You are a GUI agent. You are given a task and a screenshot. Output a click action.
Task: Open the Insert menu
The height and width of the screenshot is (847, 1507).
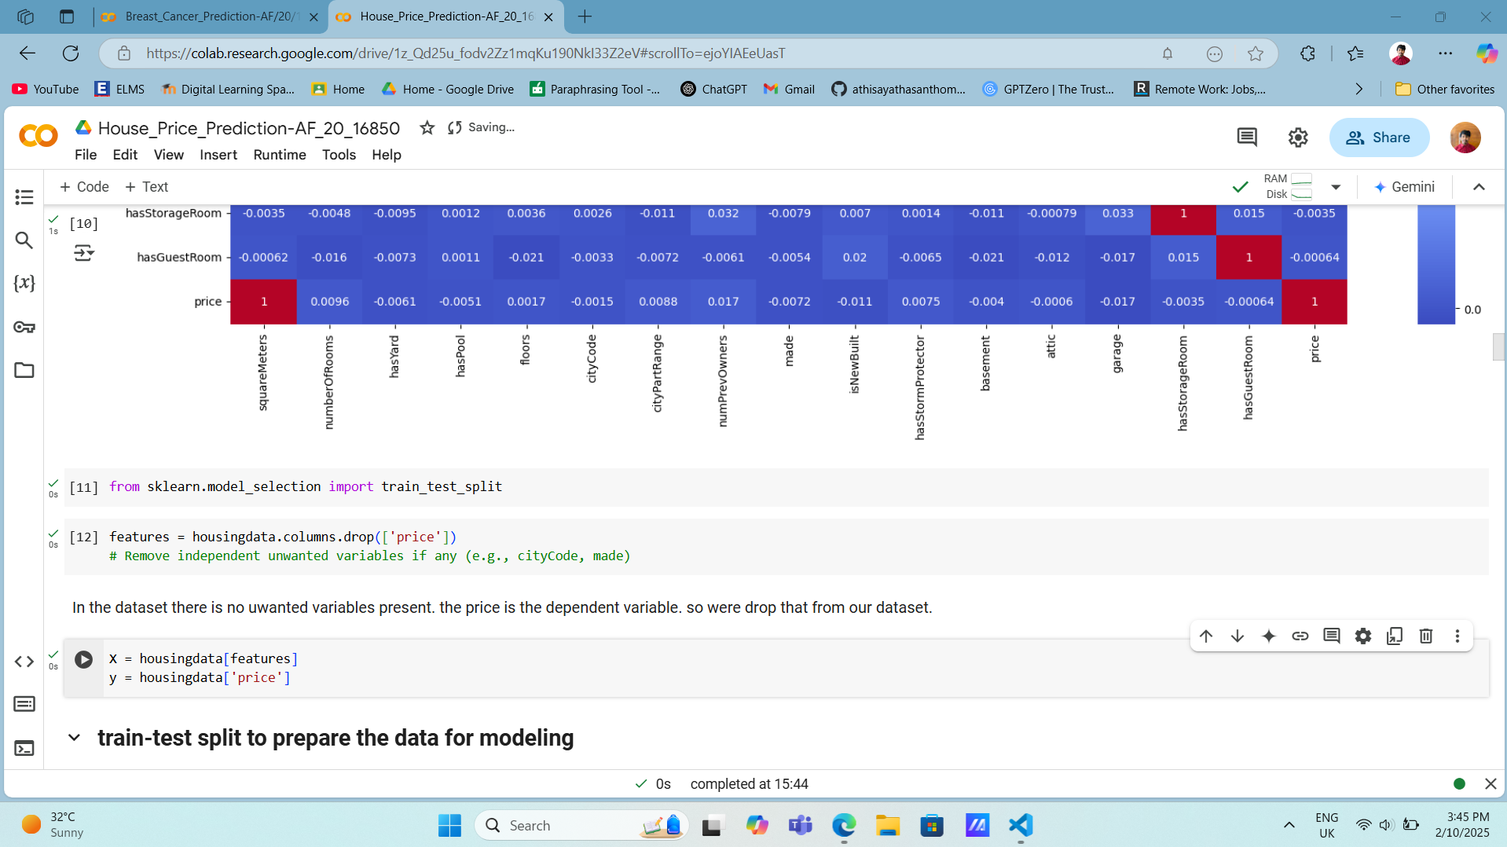pyautogui.click(x=218, y=155)
